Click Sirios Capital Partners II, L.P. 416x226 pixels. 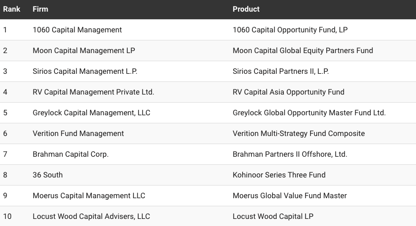tap(281, 71)
